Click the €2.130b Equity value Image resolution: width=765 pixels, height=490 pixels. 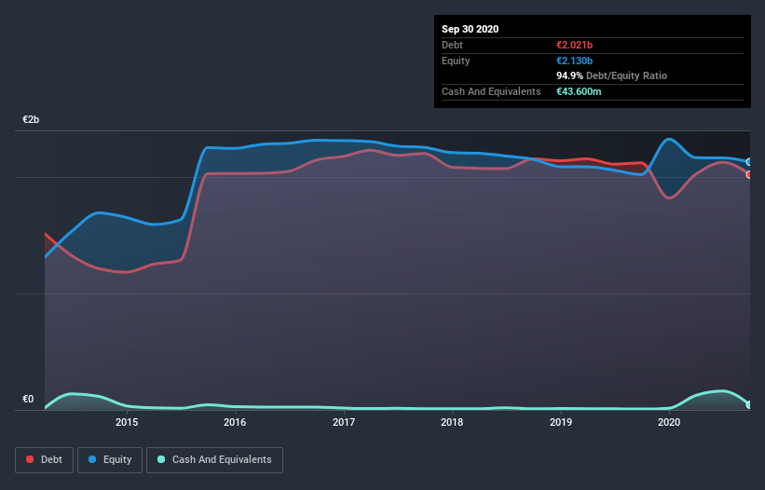[x=574, y=61]
